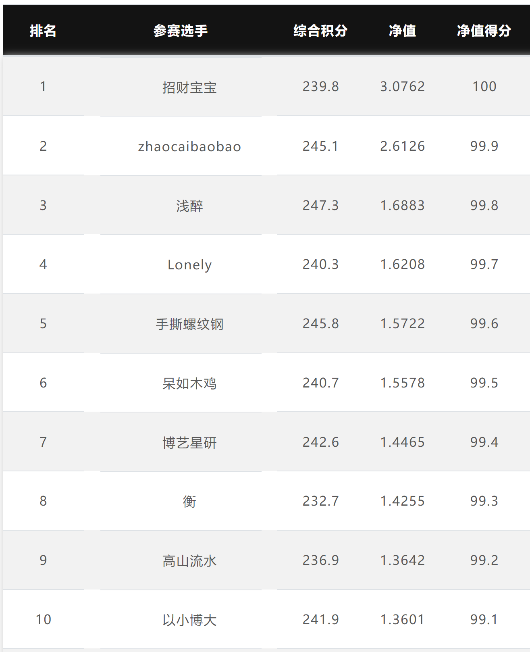Click net value score 99.5 cell
The image size is (530, 652).
click(x=484, y=383)
